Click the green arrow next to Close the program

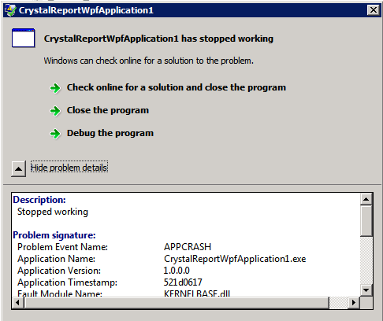point(55,111)
